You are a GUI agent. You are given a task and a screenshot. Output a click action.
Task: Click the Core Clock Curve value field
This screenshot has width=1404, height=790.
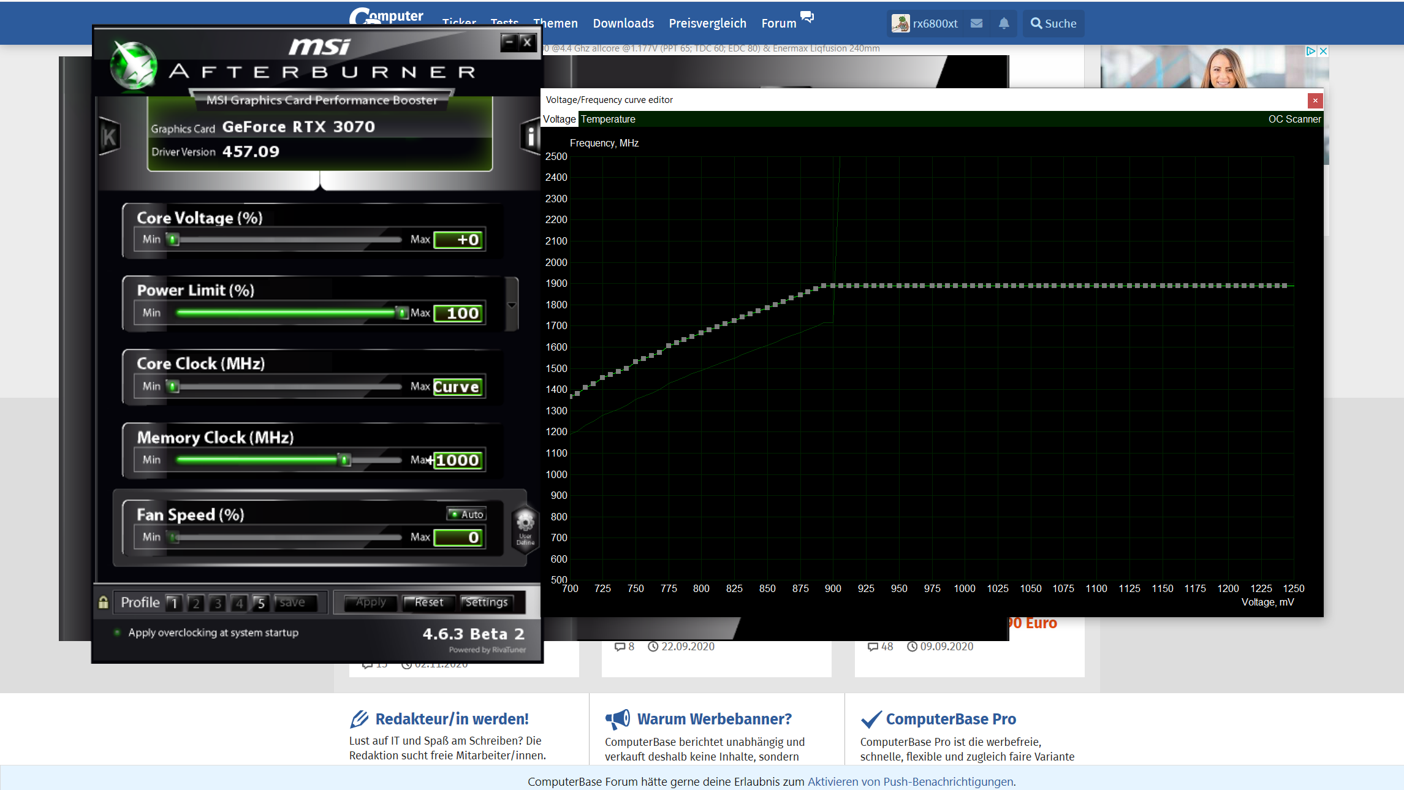pyautogui.click(x=459, y=387)
